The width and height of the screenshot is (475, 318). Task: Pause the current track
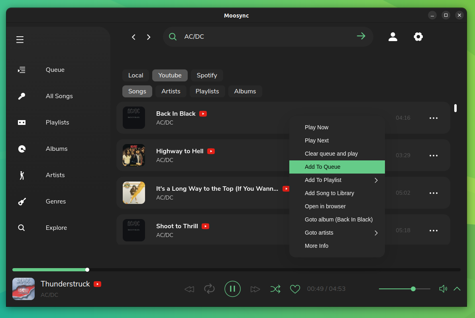(232, 288)
